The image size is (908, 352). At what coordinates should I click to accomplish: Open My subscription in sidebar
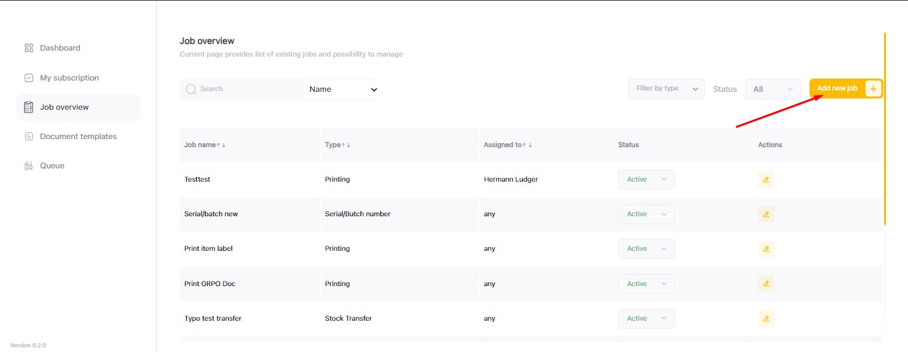(69, 78)
